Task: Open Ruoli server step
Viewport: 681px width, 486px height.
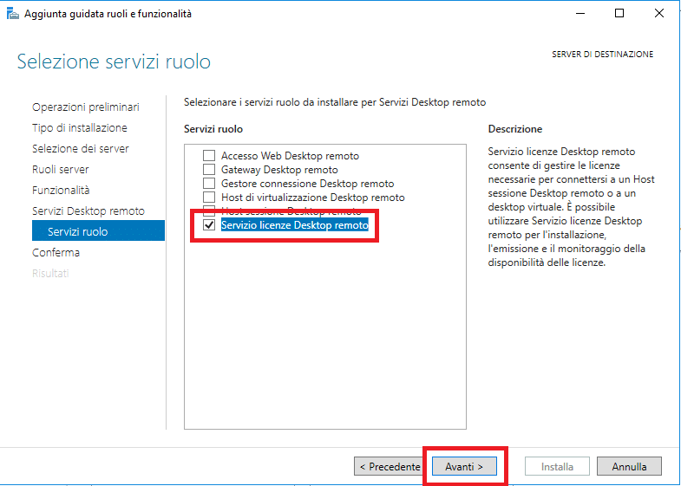Action: (61, 170)
